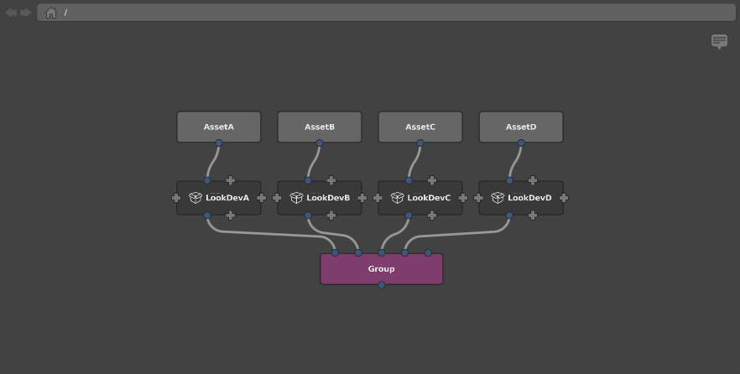Select the AssetC node
Screen dimensions: 740x374
[420, 127]
